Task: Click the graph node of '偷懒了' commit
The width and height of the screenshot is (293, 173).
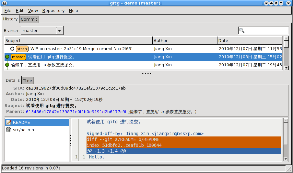Action: coord(7,65)
